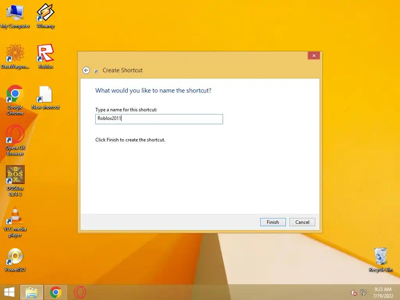The height and width of the screenshot is (300, 400).
Task: Select PowerISO desktop icon
Action: click(15, 260)
